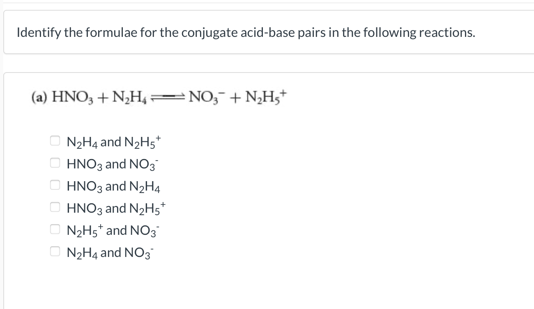Toggle the third checkbox in the list
The image size is (534, 309).
coord(55,184)
